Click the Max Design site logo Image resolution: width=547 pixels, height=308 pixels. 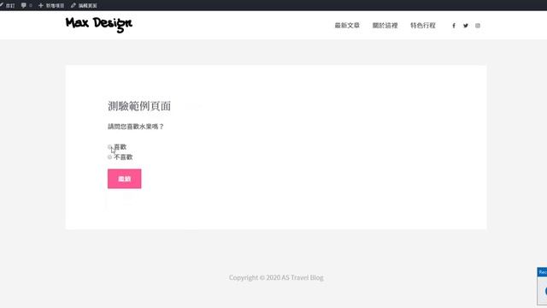[99, 24]
